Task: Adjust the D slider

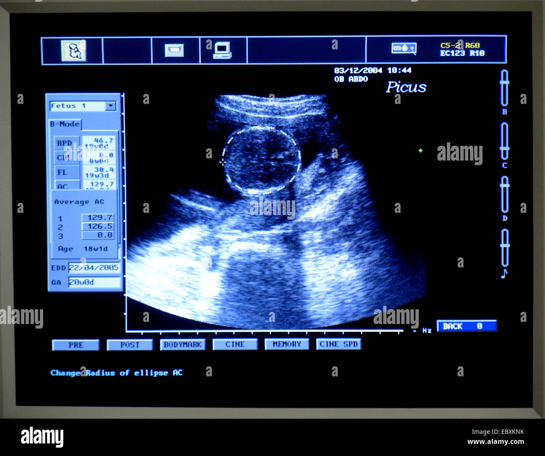Action: (505, 194)
